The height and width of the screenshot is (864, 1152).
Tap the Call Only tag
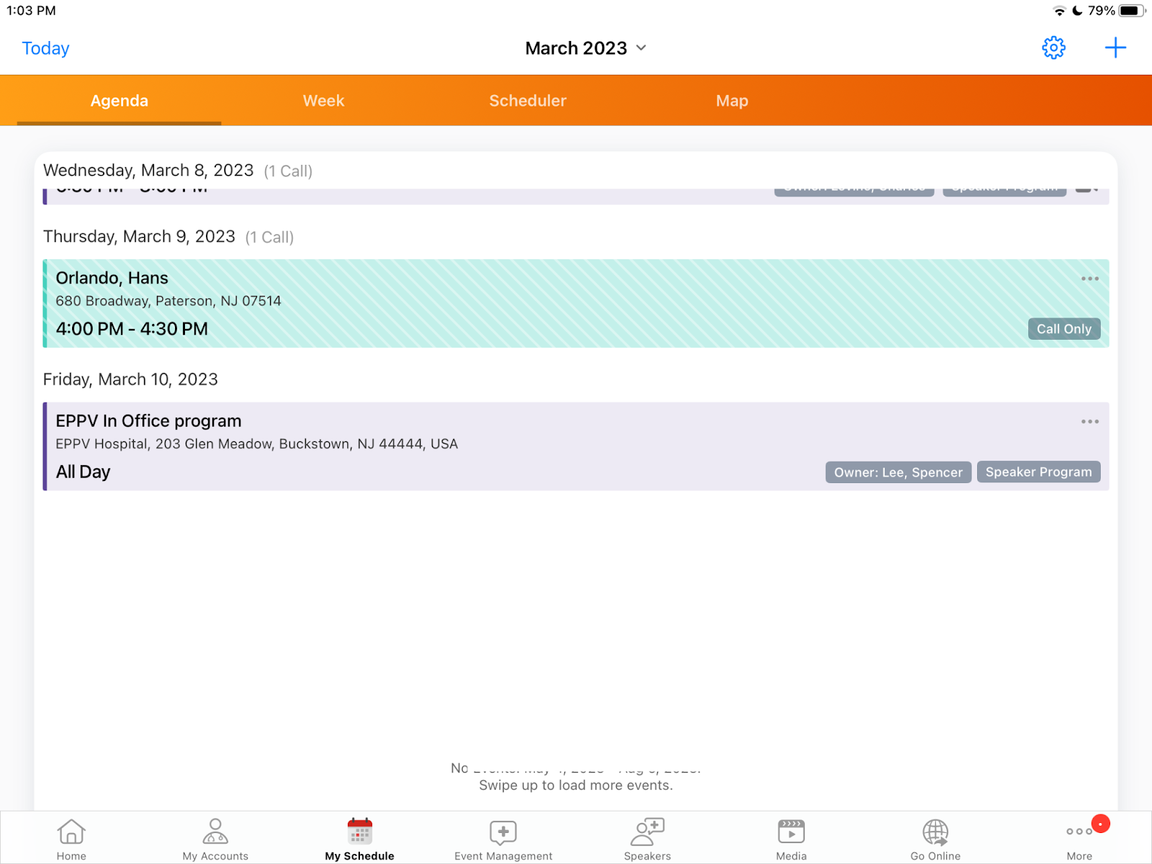pos(1063,329)
